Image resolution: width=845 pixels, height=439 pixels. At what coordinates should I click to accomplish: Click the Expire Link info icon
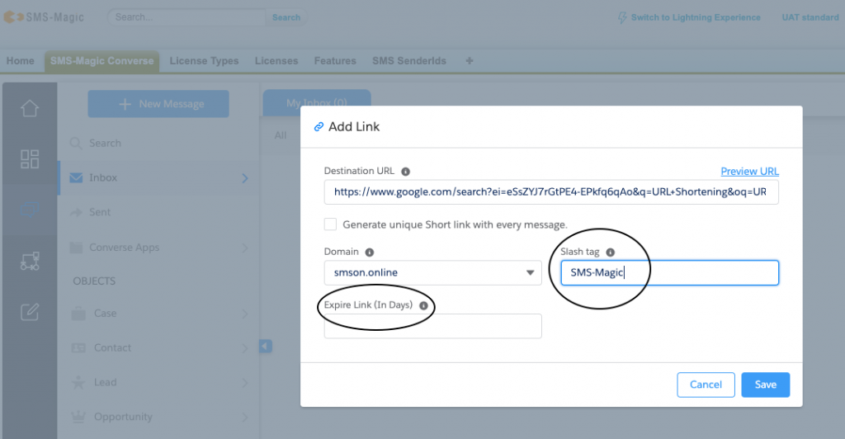pyautogui.click(x=423, y=305)
